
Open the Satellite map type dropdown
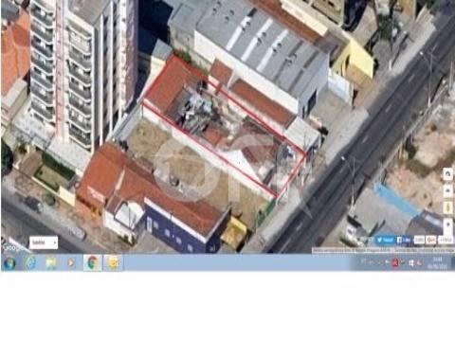44,242
